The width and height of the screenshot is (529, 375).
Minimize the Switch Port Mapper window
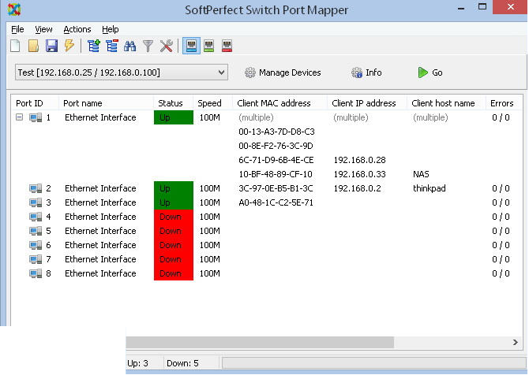point(461,7)
